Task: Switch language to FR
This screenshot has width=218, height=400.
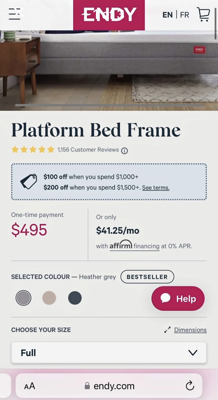Action: tap(185, 15)
